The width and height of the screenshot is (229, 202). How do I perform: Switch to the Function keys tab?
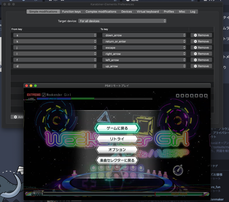(x=71, y=11)
